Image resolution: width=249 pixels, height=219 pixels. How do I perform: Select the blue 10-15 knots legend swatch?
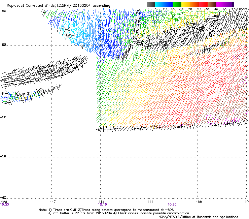pyautogui.click(x=168, y=4)
